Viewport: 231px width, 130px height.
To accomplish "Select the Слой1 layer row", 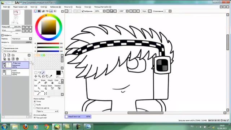I will coord(16,73).
